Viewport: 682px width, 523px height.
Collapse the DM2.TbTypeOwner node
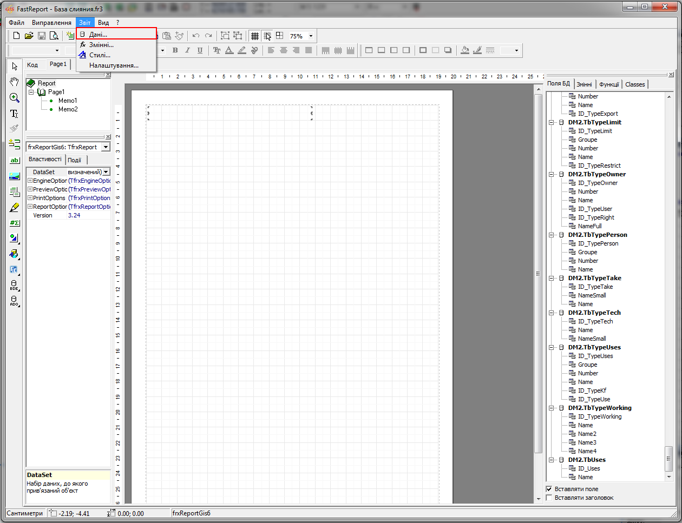pos(551,174)
